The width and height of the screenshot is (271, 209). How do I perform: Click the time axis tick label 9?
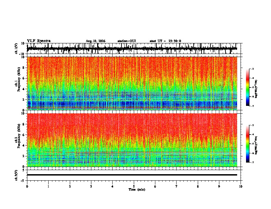click(x=219, y=186)
